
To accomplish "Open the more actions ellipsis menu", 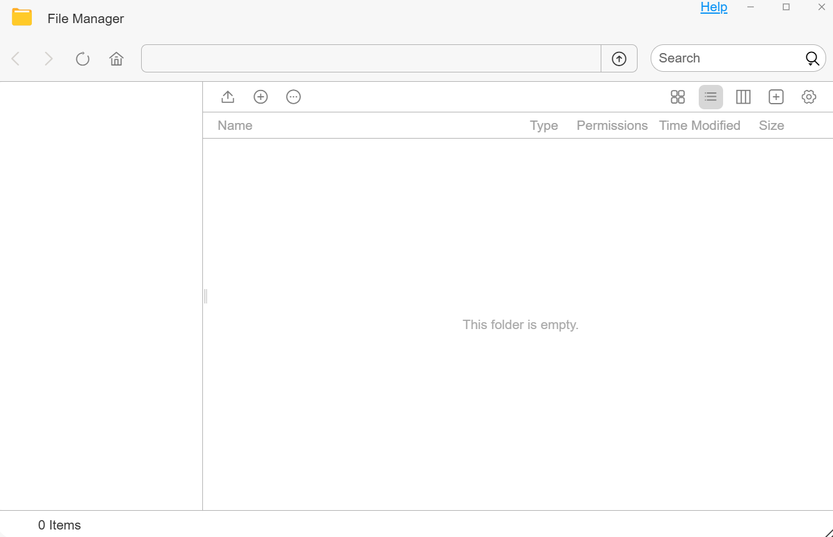I will [x=293, y=97].
